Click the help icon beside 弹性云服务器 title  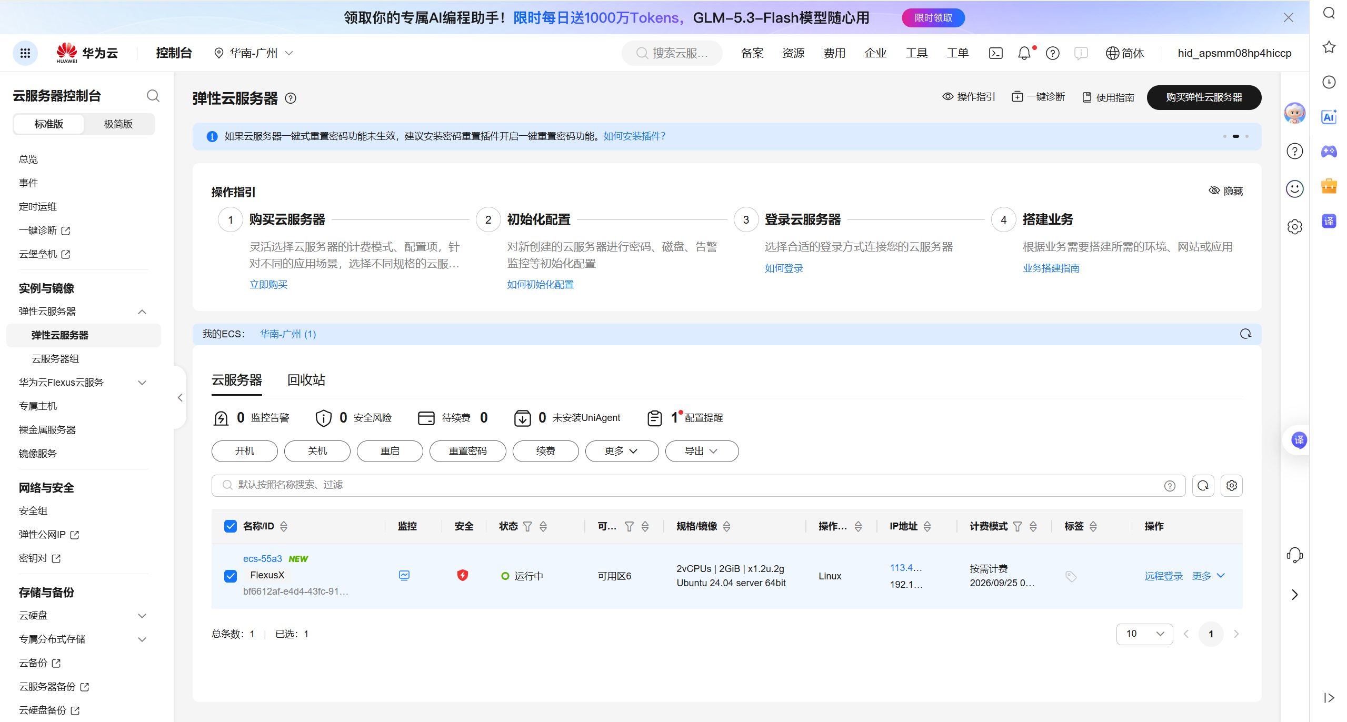[291, 98]
